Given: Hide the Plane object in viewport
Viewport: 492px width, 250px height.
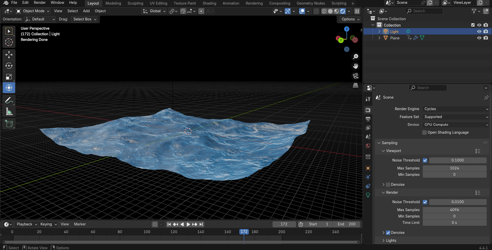Looking at the screenshot, I should coord(479,38).
